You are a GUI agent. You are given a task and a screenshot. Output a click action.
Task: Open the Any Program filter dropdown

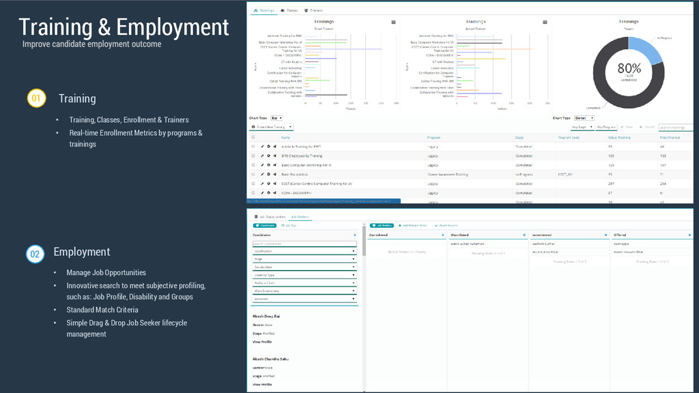point(606,127)
